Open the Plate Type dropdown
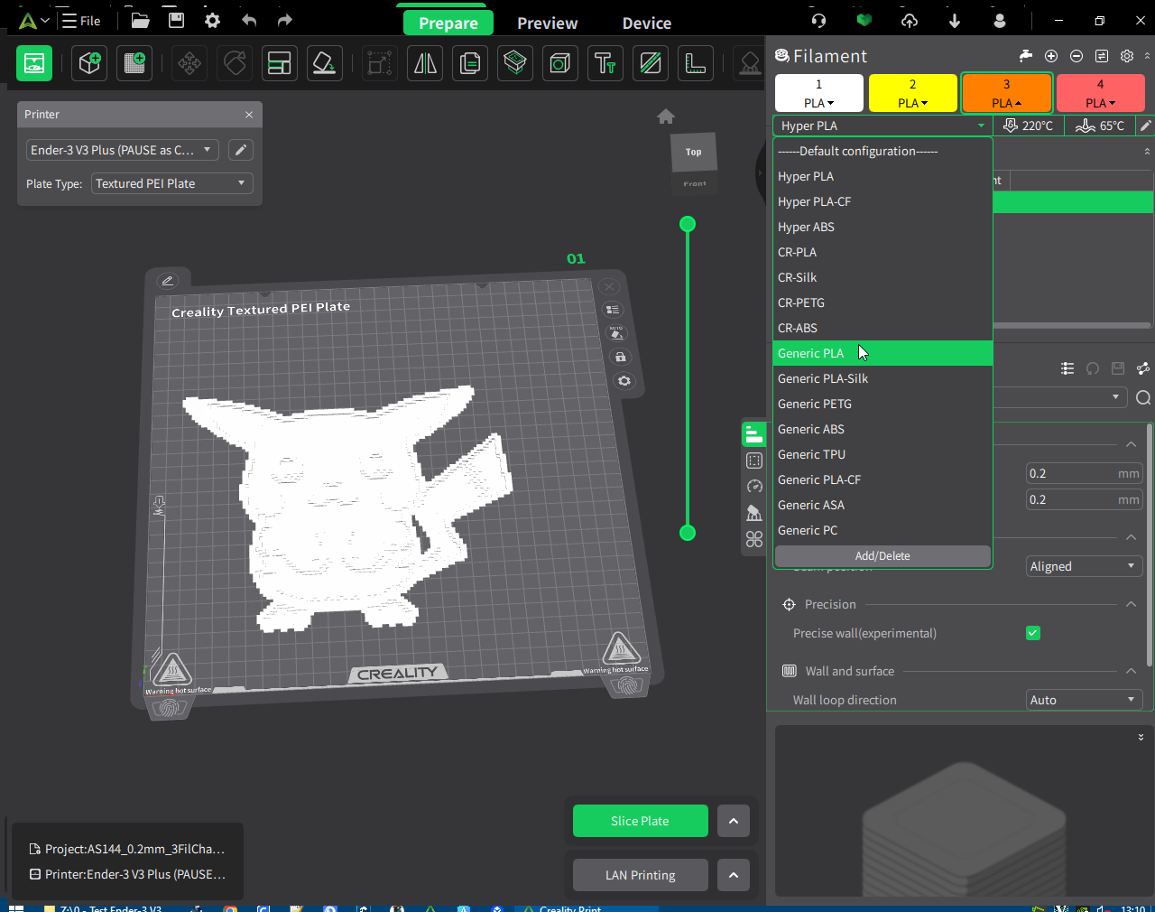 (x=171, y=183)
